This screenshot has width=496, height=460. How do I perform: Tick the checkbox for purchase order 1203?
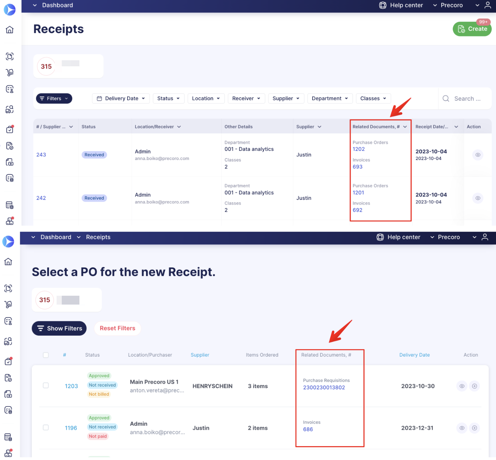click(46, 385)
